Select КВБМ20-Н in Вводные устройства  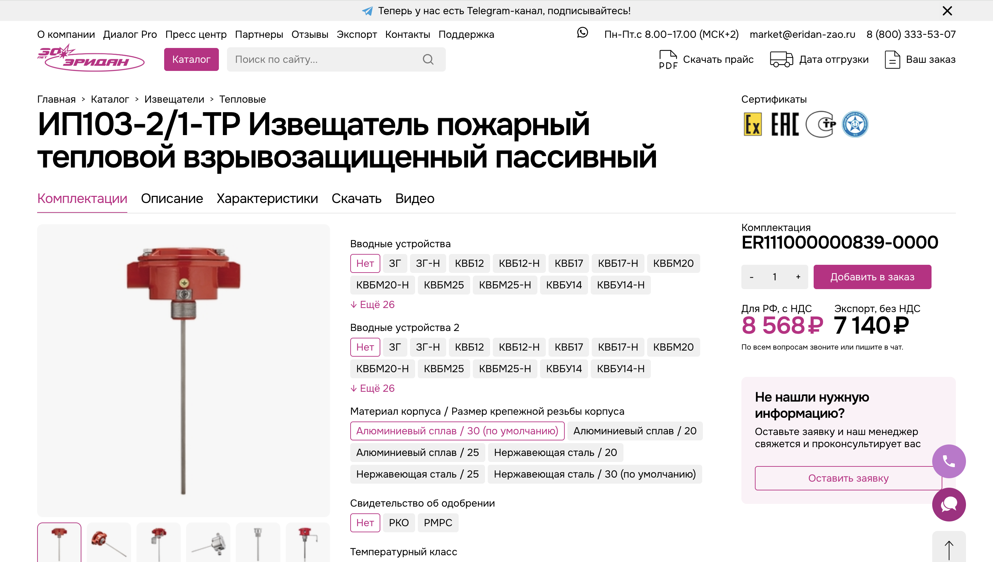[382, 285]
